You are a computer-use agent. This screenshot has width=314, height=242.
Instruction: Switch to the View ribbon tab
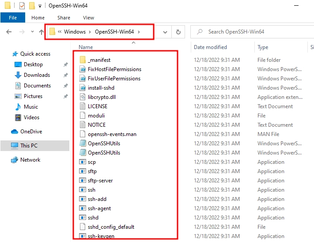[88, 18]
